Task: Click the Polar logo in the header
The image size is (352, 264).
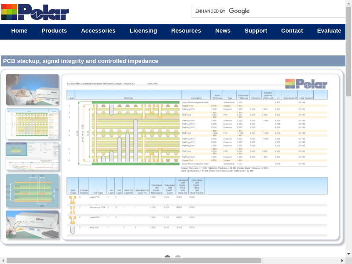Action: pyautogui.click(x=35, y=12)
